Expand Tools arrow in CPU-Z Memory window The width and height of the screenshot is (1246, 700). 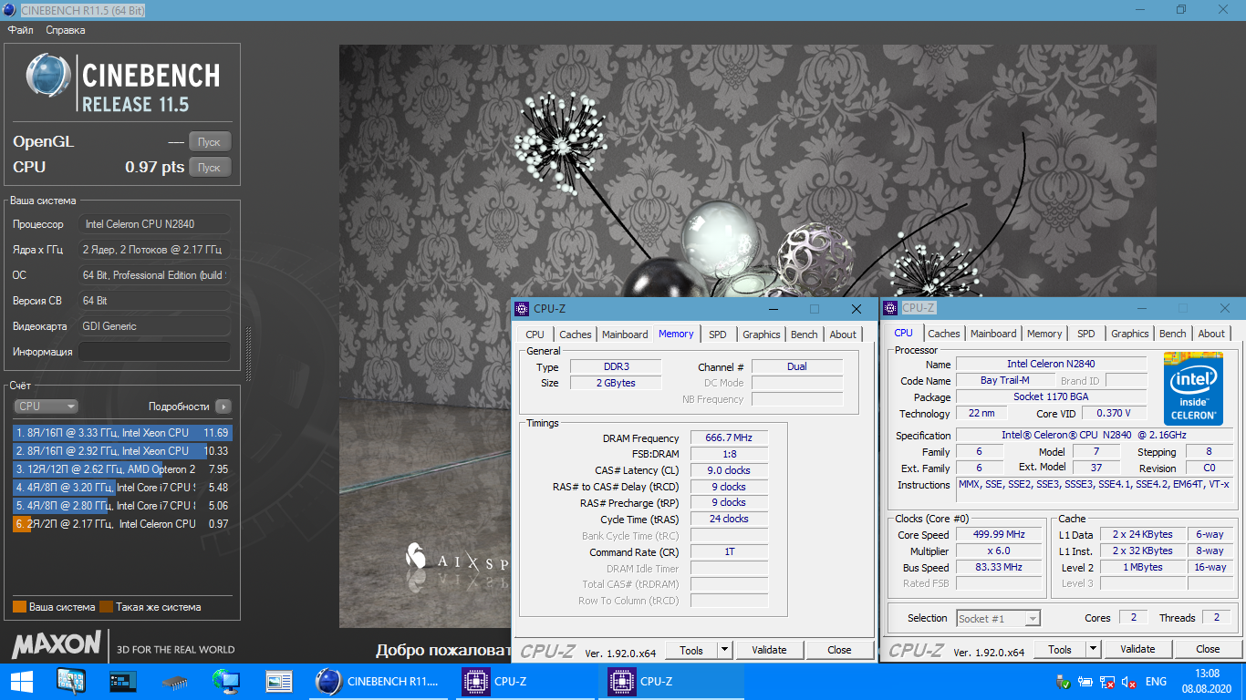click(725, 650)
